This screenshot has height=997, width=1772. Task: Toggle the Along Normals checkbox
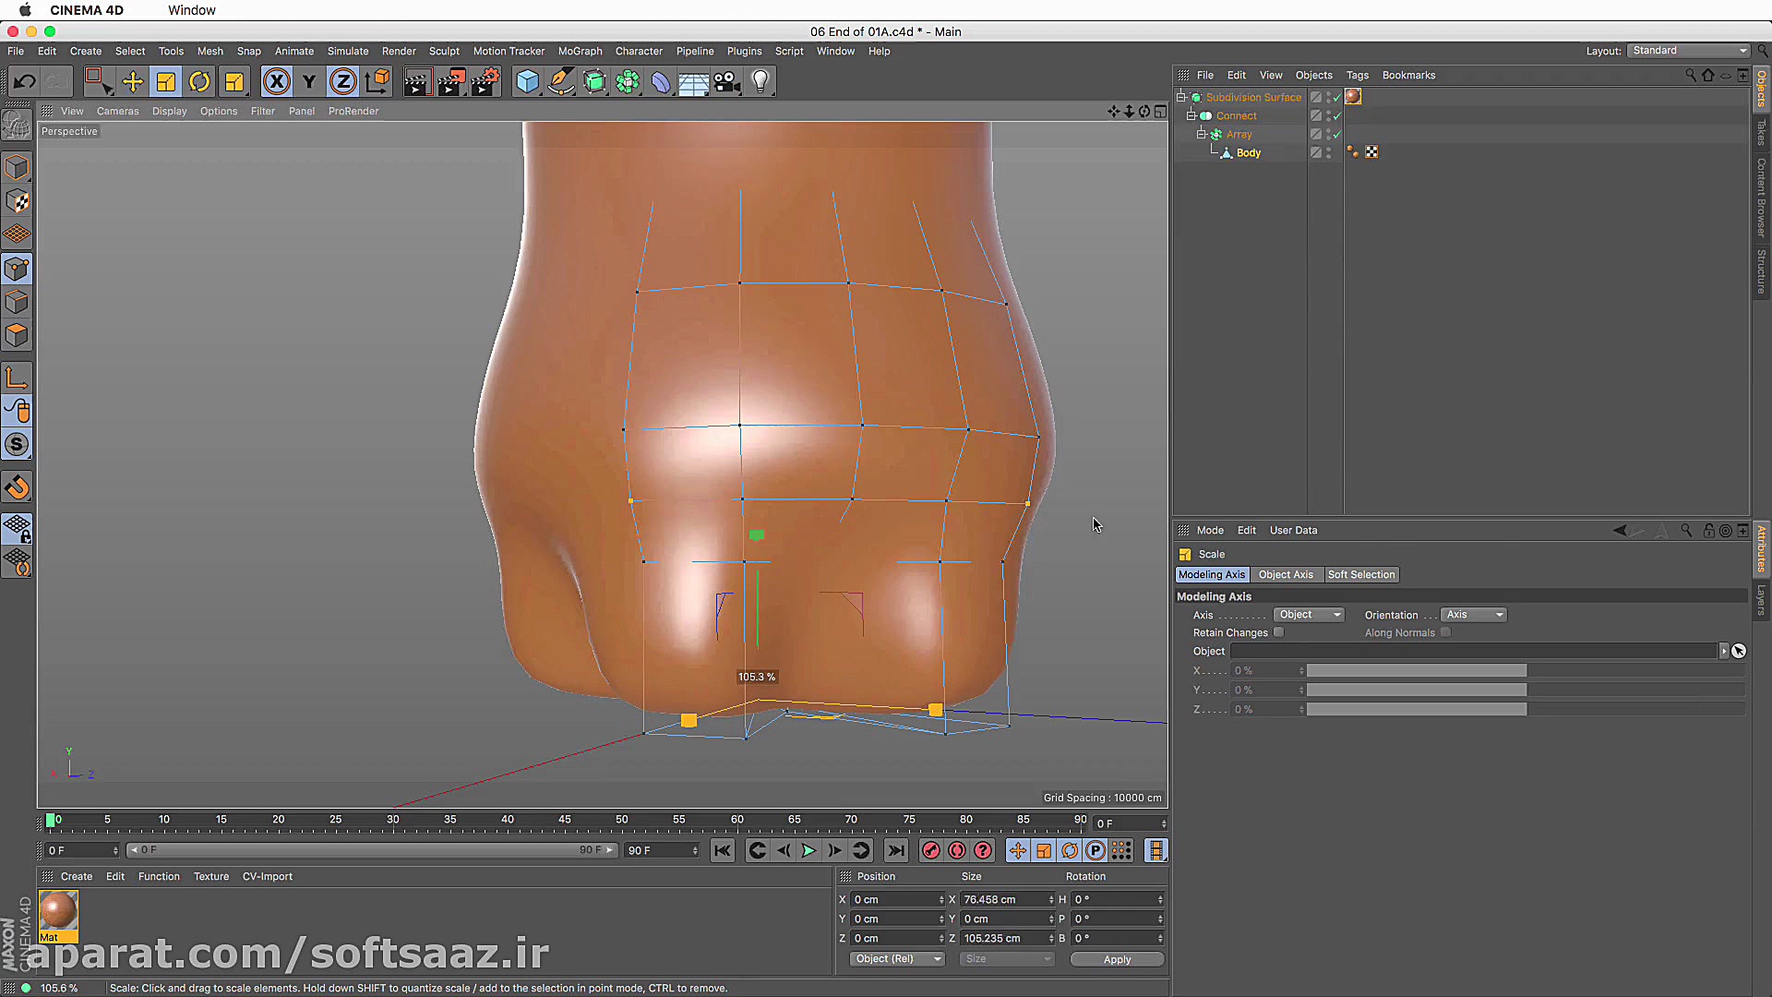(x=1445, y=632)
